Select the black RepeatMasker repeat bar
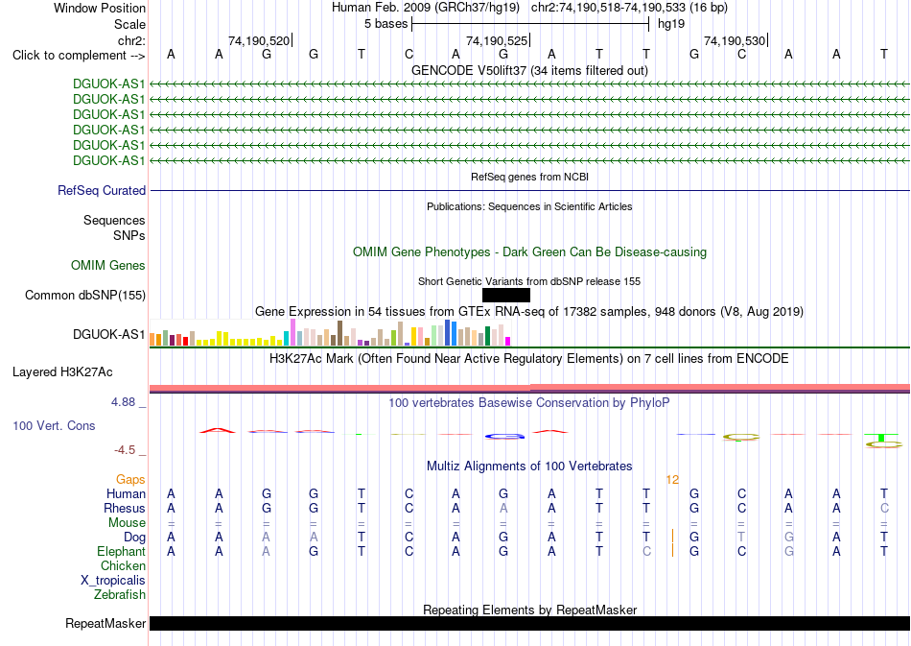911x646 pixels. [x=529, y=623]
